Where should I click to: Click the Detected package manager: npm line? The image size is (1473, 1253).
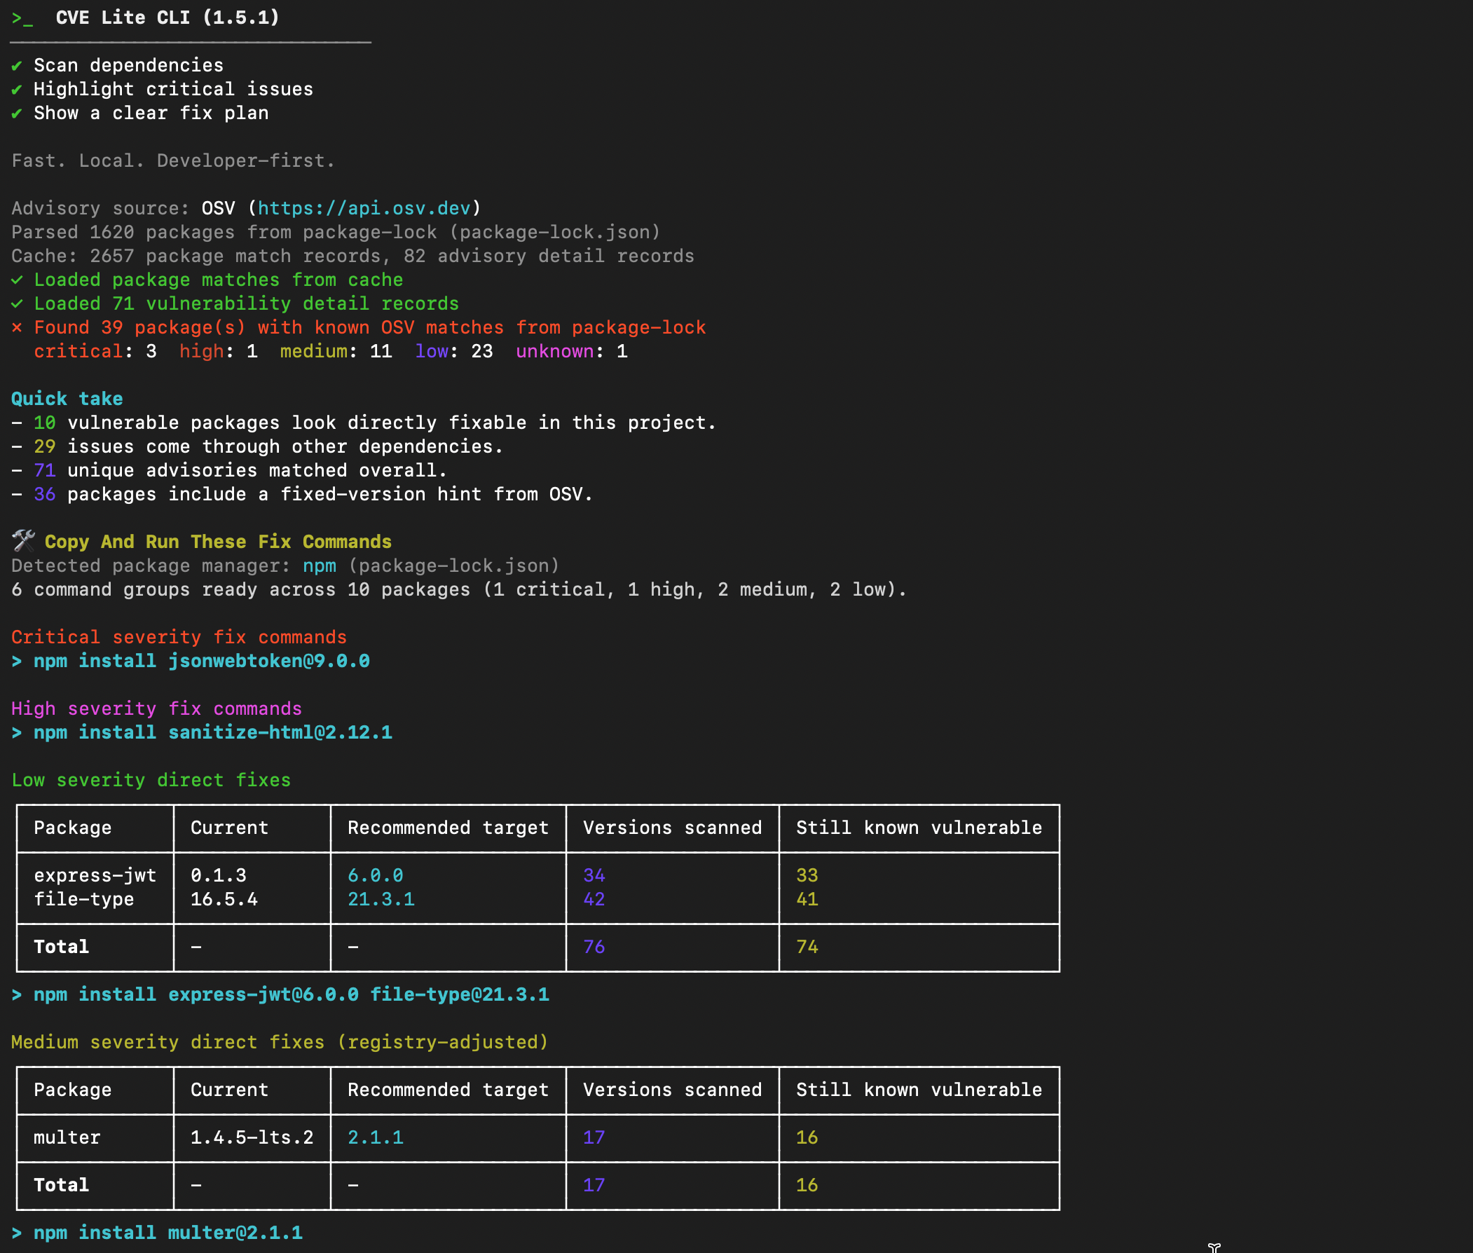(x=285, y=566)
